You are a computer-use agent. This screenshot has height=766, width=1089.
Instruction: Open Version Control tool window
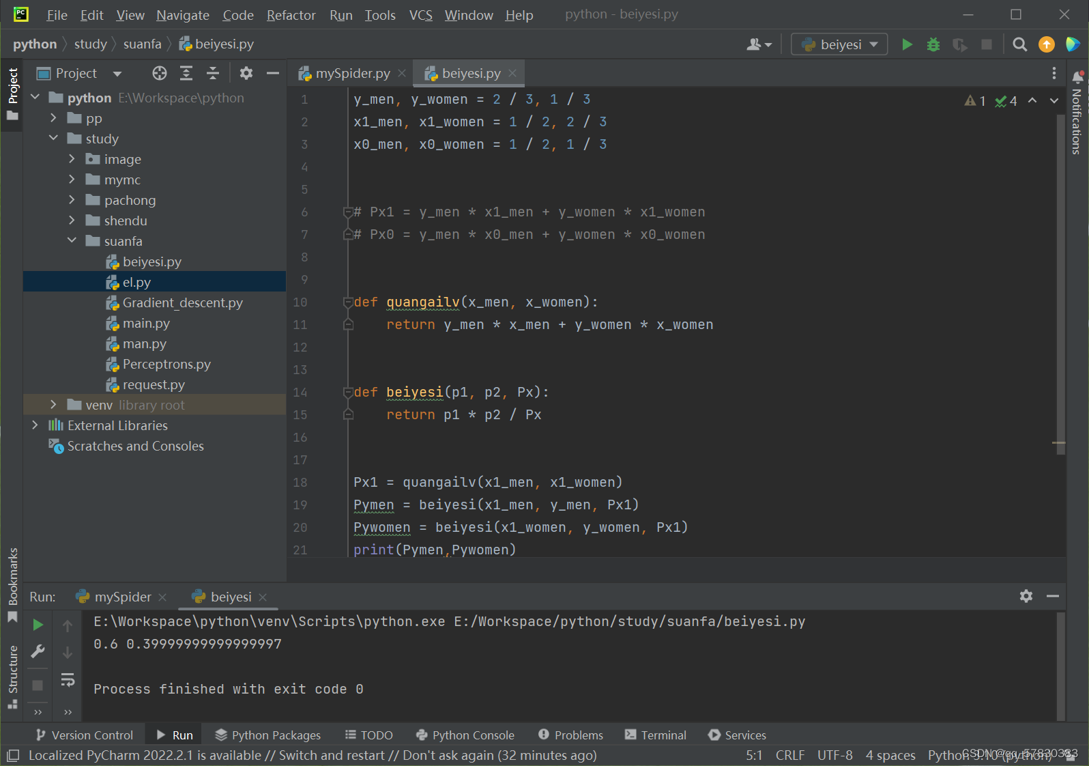tap(85, 735)
